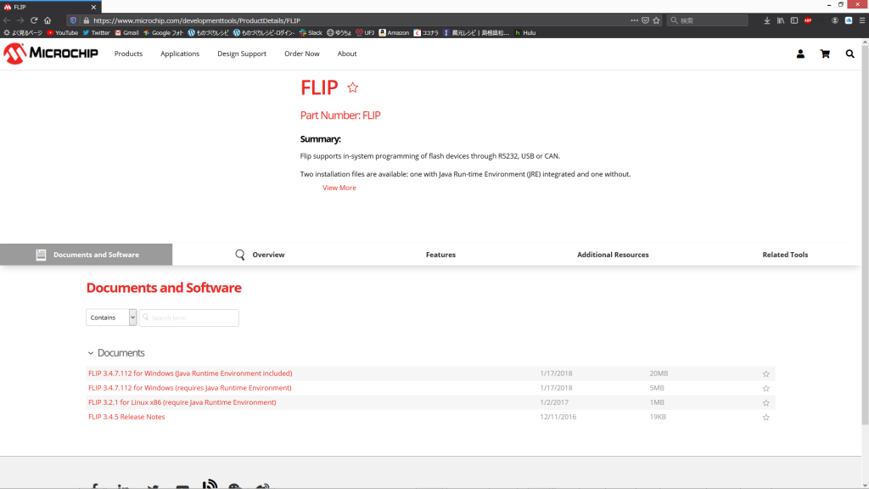This screenshot has height=489, width=869.
Task: Open the shopping cart
Action: point(825,53)
